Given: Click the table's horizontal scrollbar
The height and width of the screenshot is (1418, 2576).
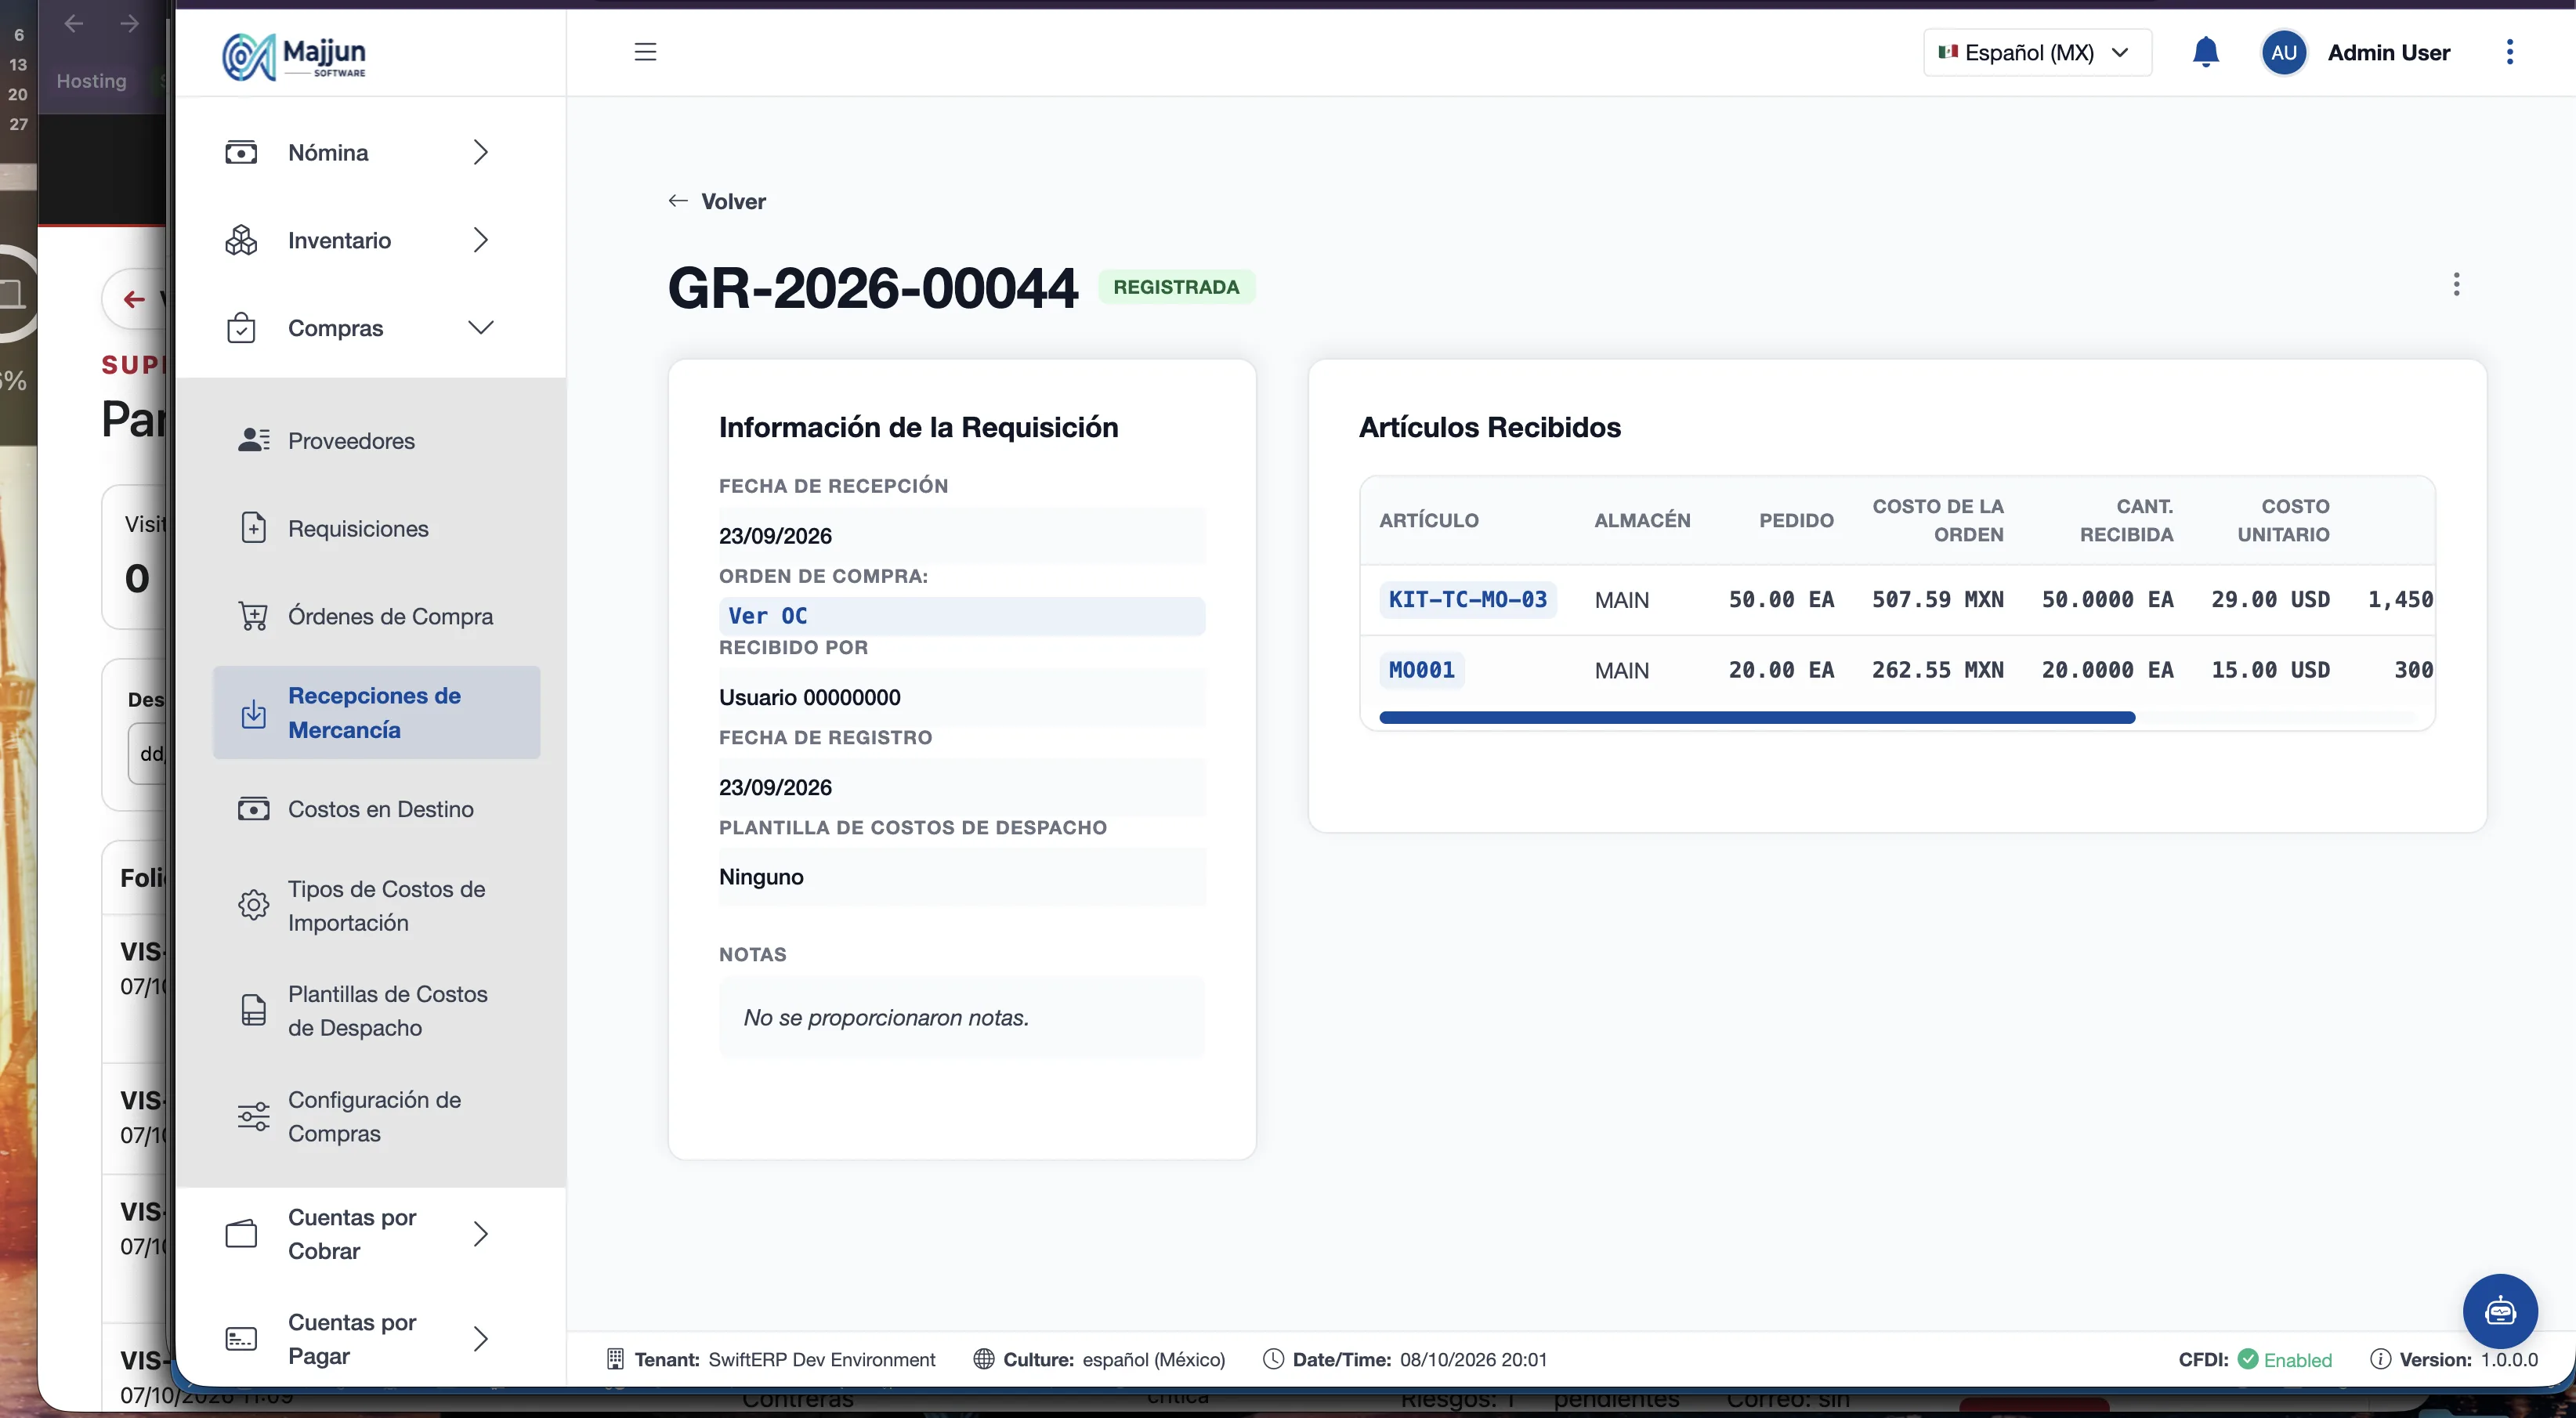Looking at the screenshot, I should point(1756,718).
